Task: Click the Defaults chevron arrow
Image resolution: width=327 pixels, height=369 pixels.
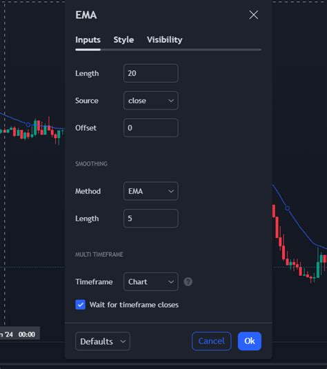Action: click(x=123, y=341)
